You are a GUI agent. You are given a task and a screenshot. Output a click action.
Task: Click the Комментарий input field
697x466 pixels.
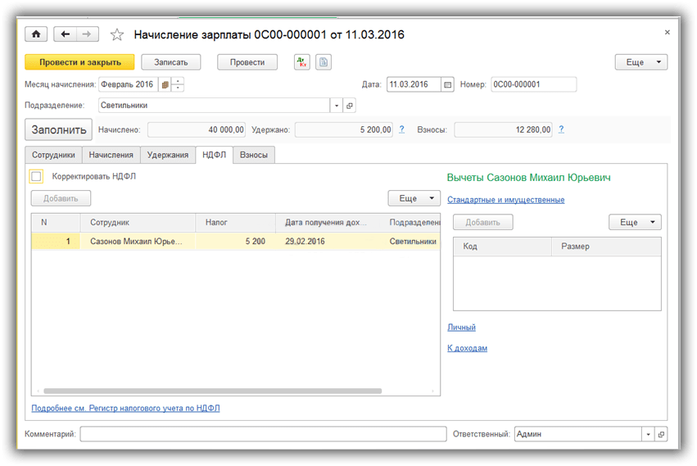(263, 434)
